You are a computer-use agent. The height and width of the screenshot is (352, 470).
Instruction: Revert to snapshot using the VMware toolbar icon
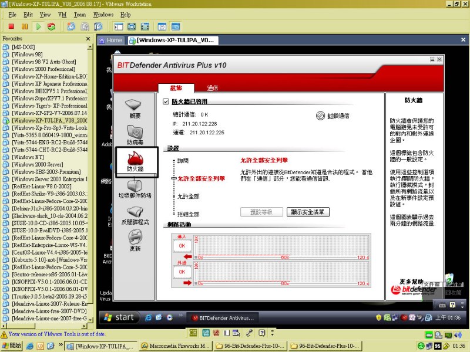click(85, 26)
